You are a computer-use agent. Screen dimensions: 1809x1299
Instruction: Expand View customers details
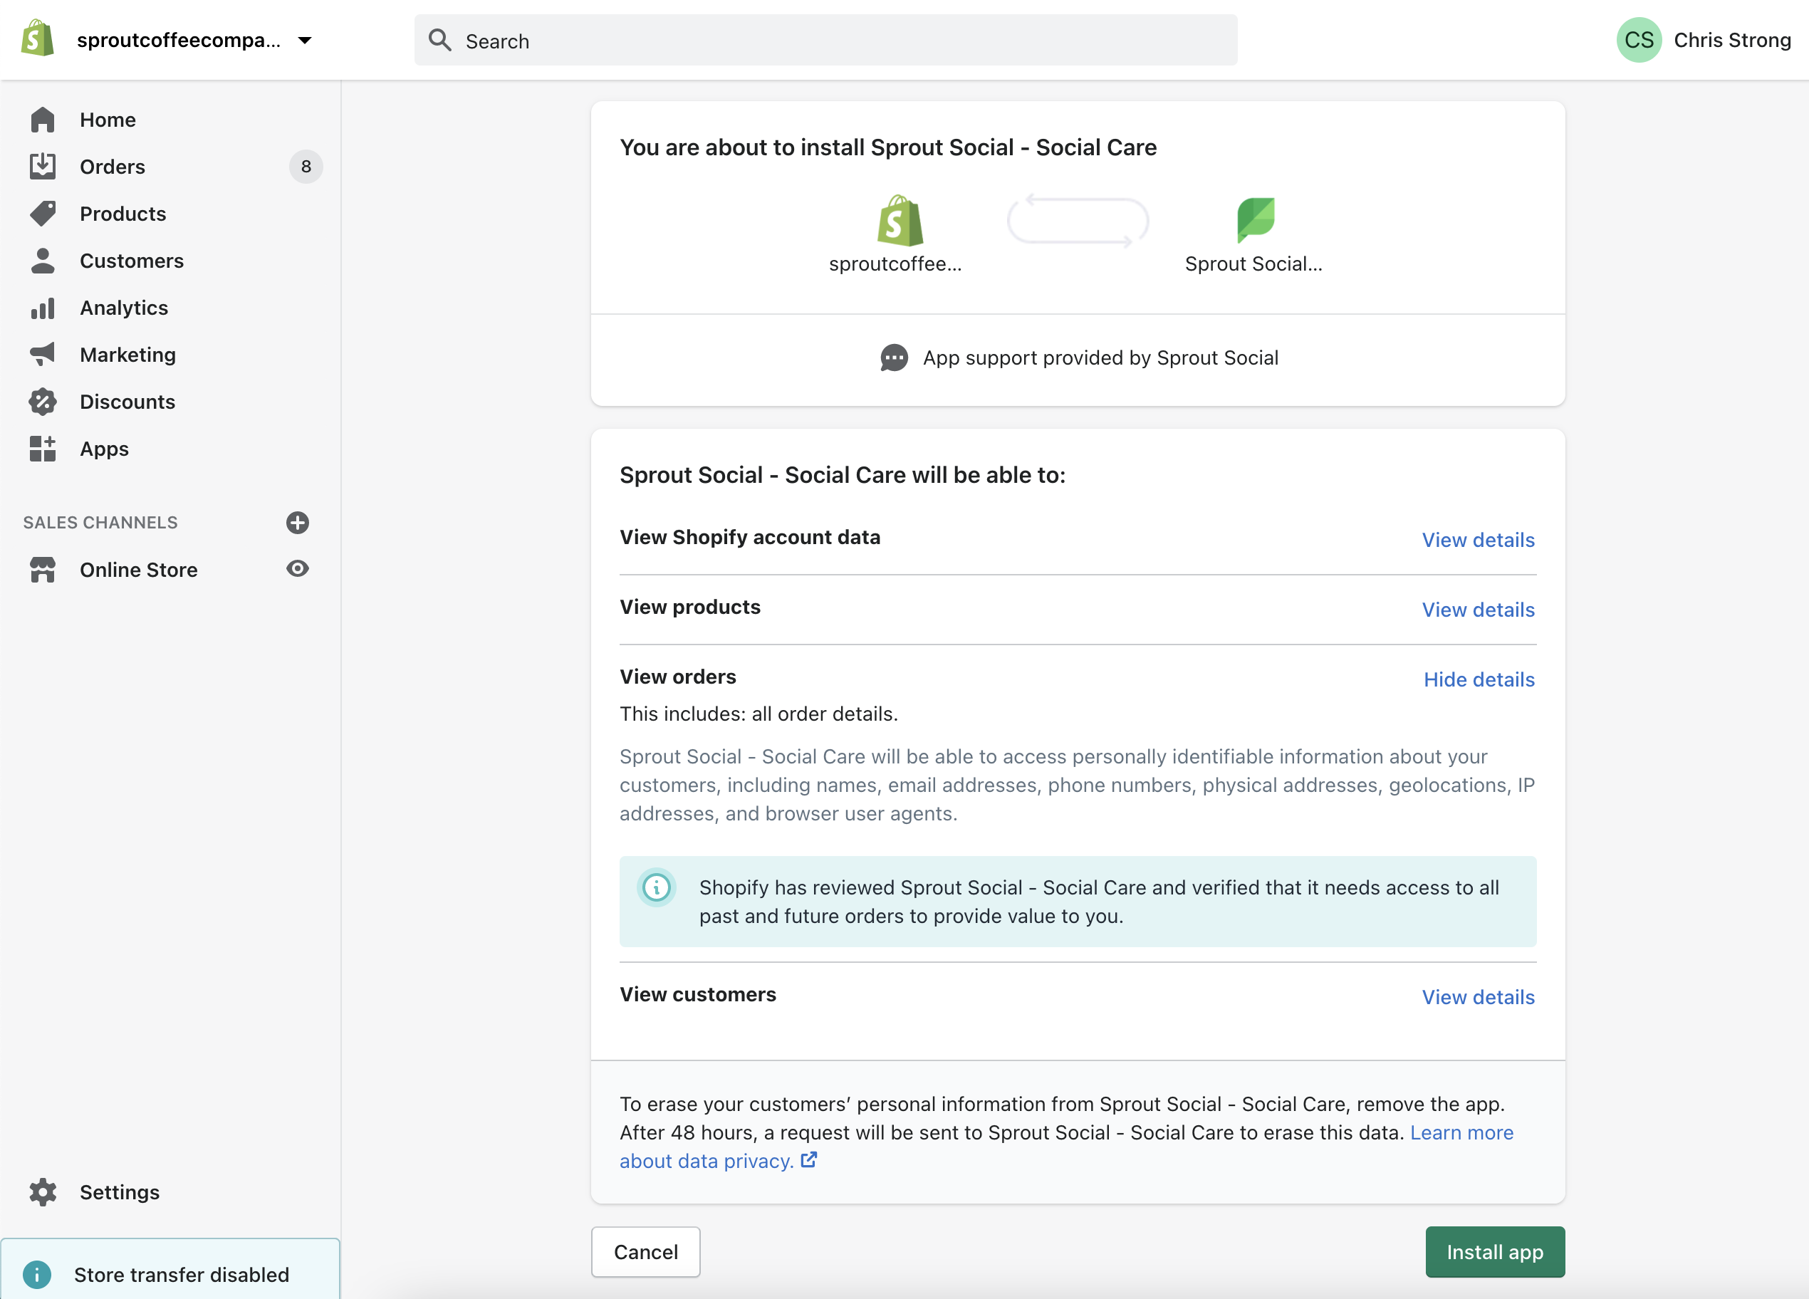pyautogui.click(x=1478, y=997)
